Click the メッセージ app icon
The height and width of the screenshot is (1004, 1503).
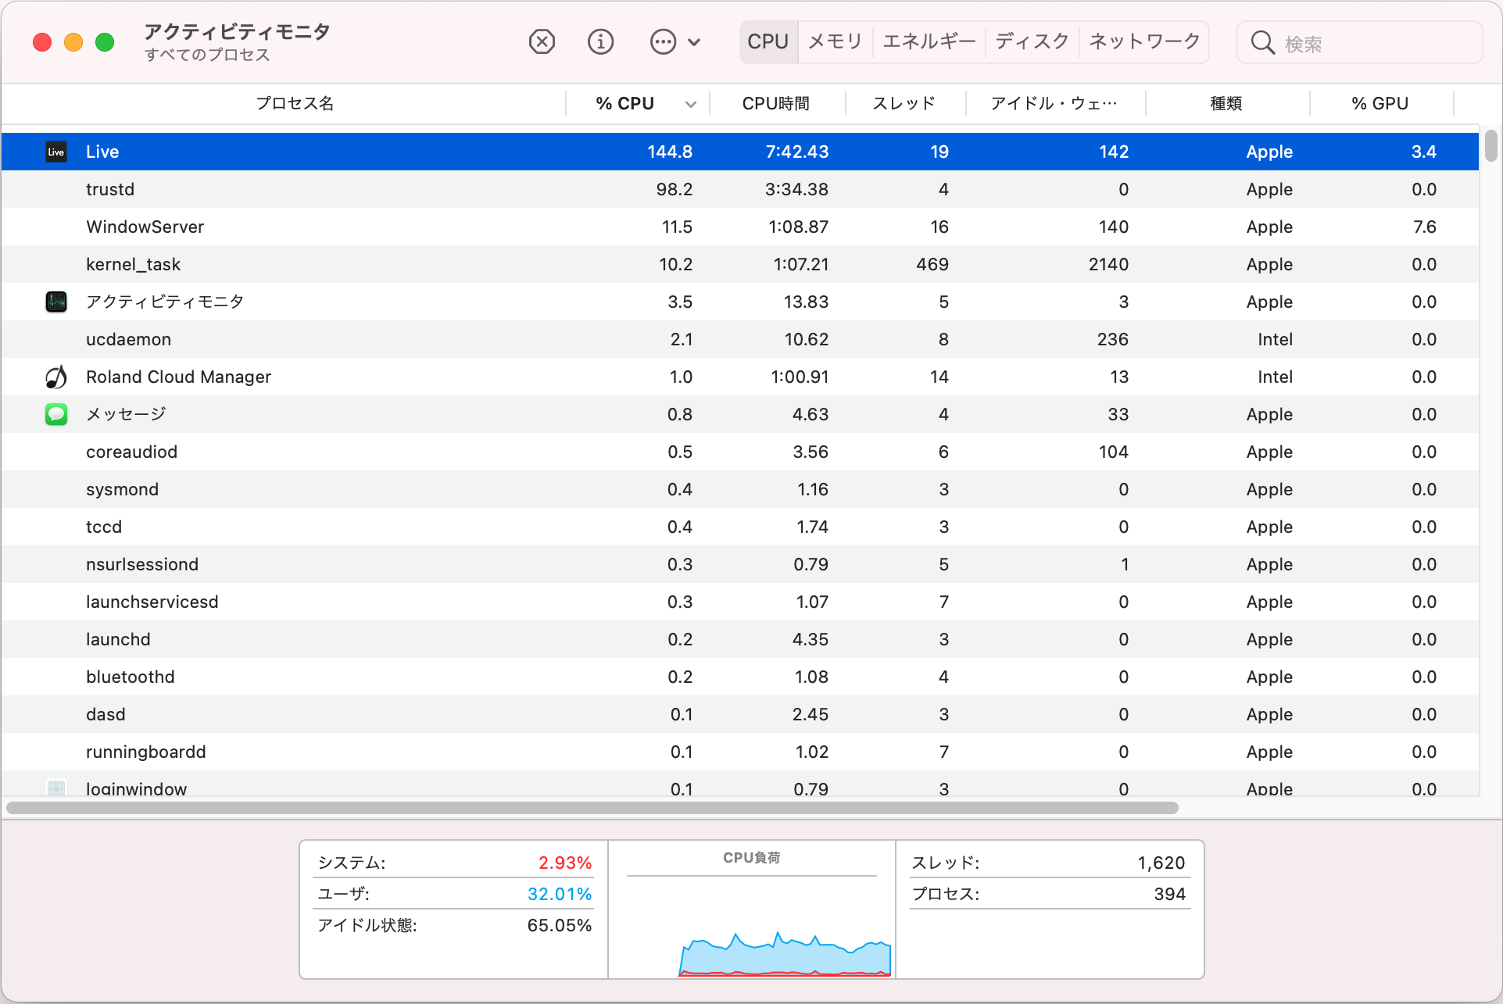[x=56, y=414]
